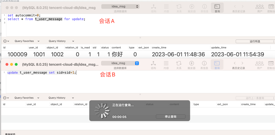This screenshot has height=135, width=275.
Task: Click user_id column header in session A results
Action: [x=37, y=48]
